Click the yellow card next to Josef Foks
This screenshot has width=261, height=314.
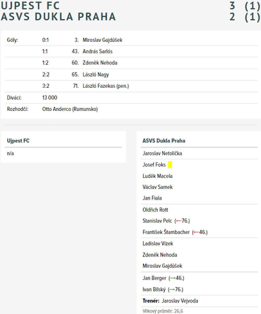tap(170, 165)
